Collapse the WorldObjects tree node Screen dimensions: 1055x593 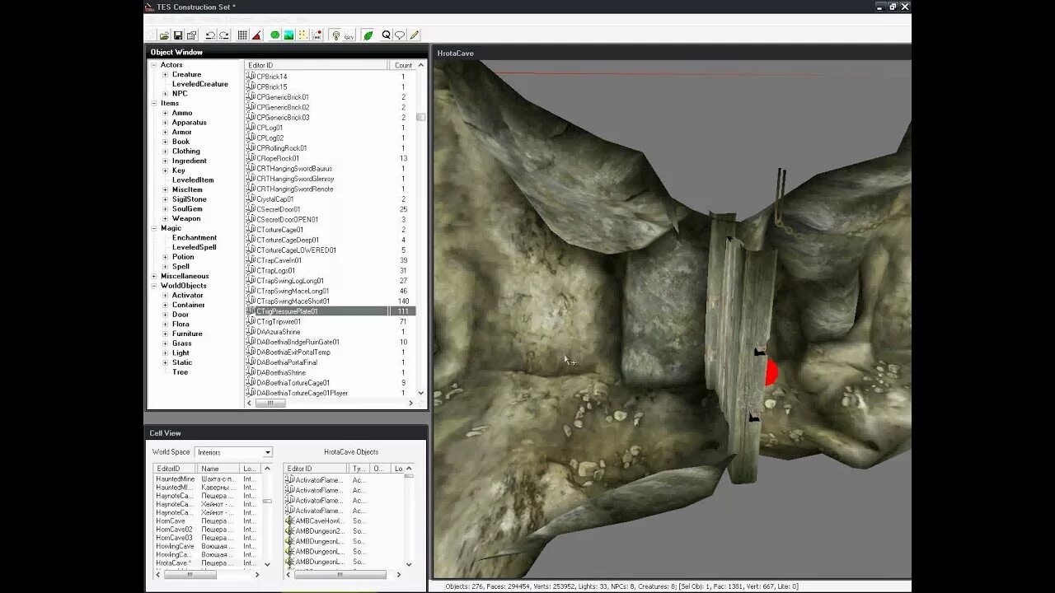153,286
